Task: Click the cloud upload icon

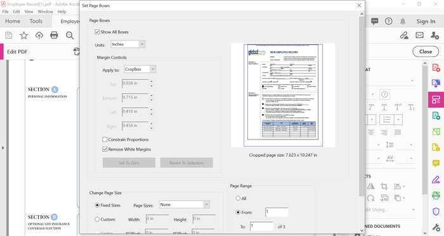Action: tap(39, 35)
